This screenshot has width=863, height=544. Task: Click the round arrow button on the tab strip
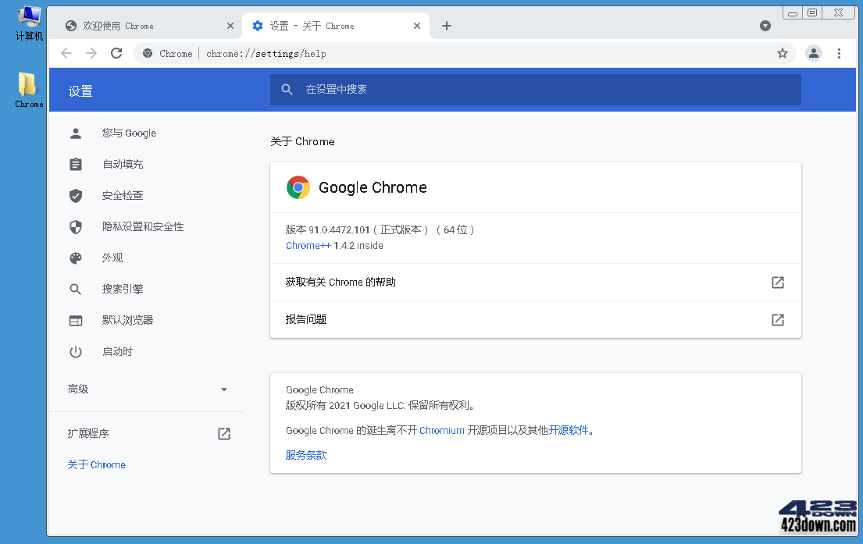(765, 26)
